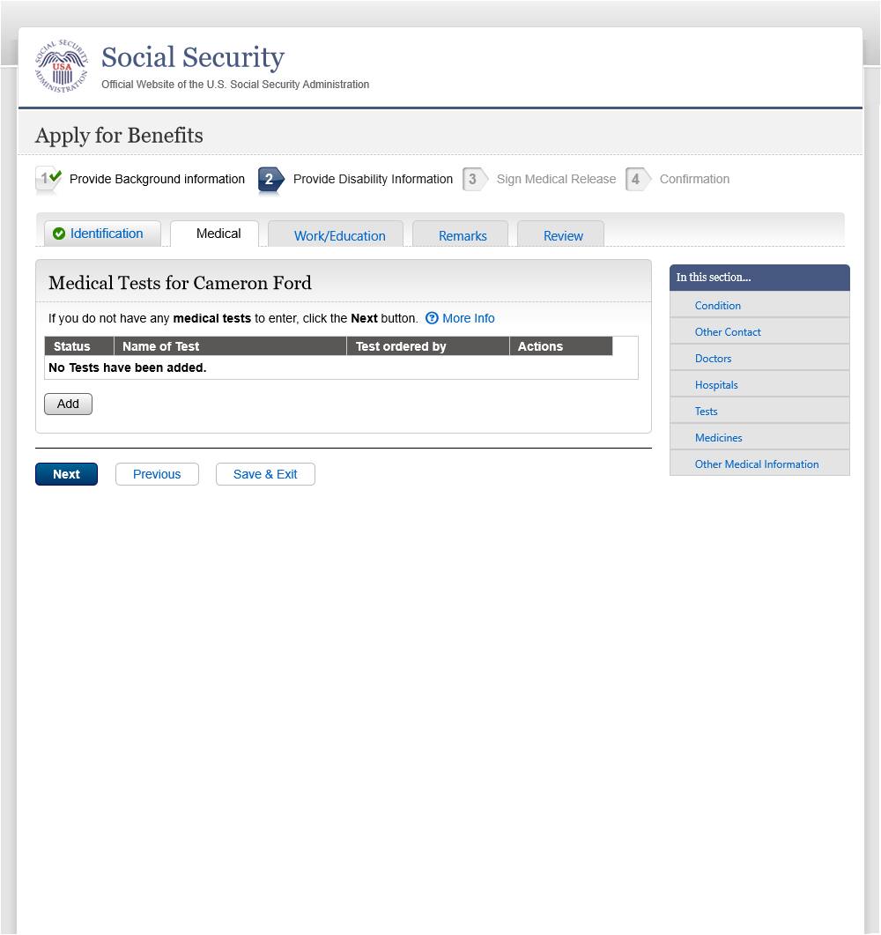The image size is (881, 935).
Task: Click the More Info help icon
Action: (432, 318)
